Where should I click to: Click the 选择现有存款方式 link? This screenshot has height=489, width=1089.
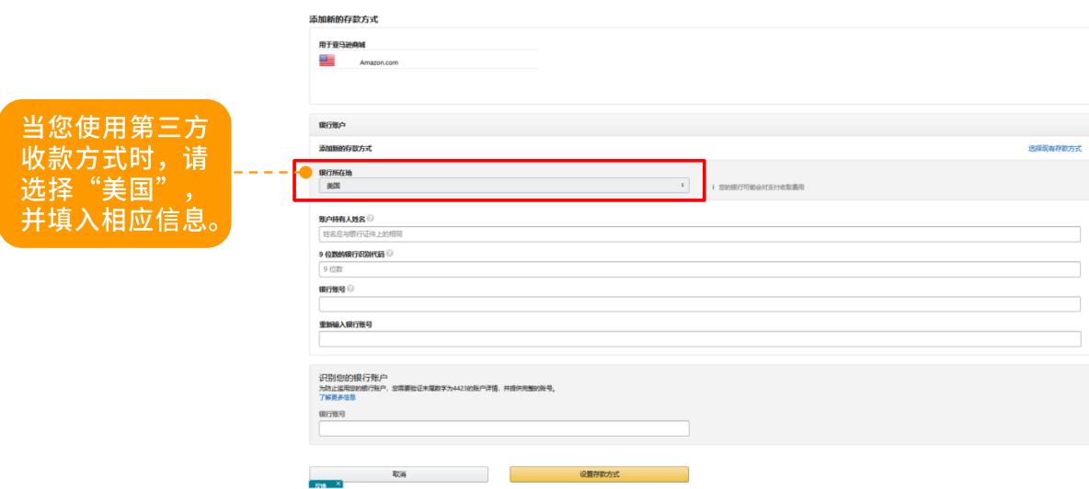pos(1054,148)
